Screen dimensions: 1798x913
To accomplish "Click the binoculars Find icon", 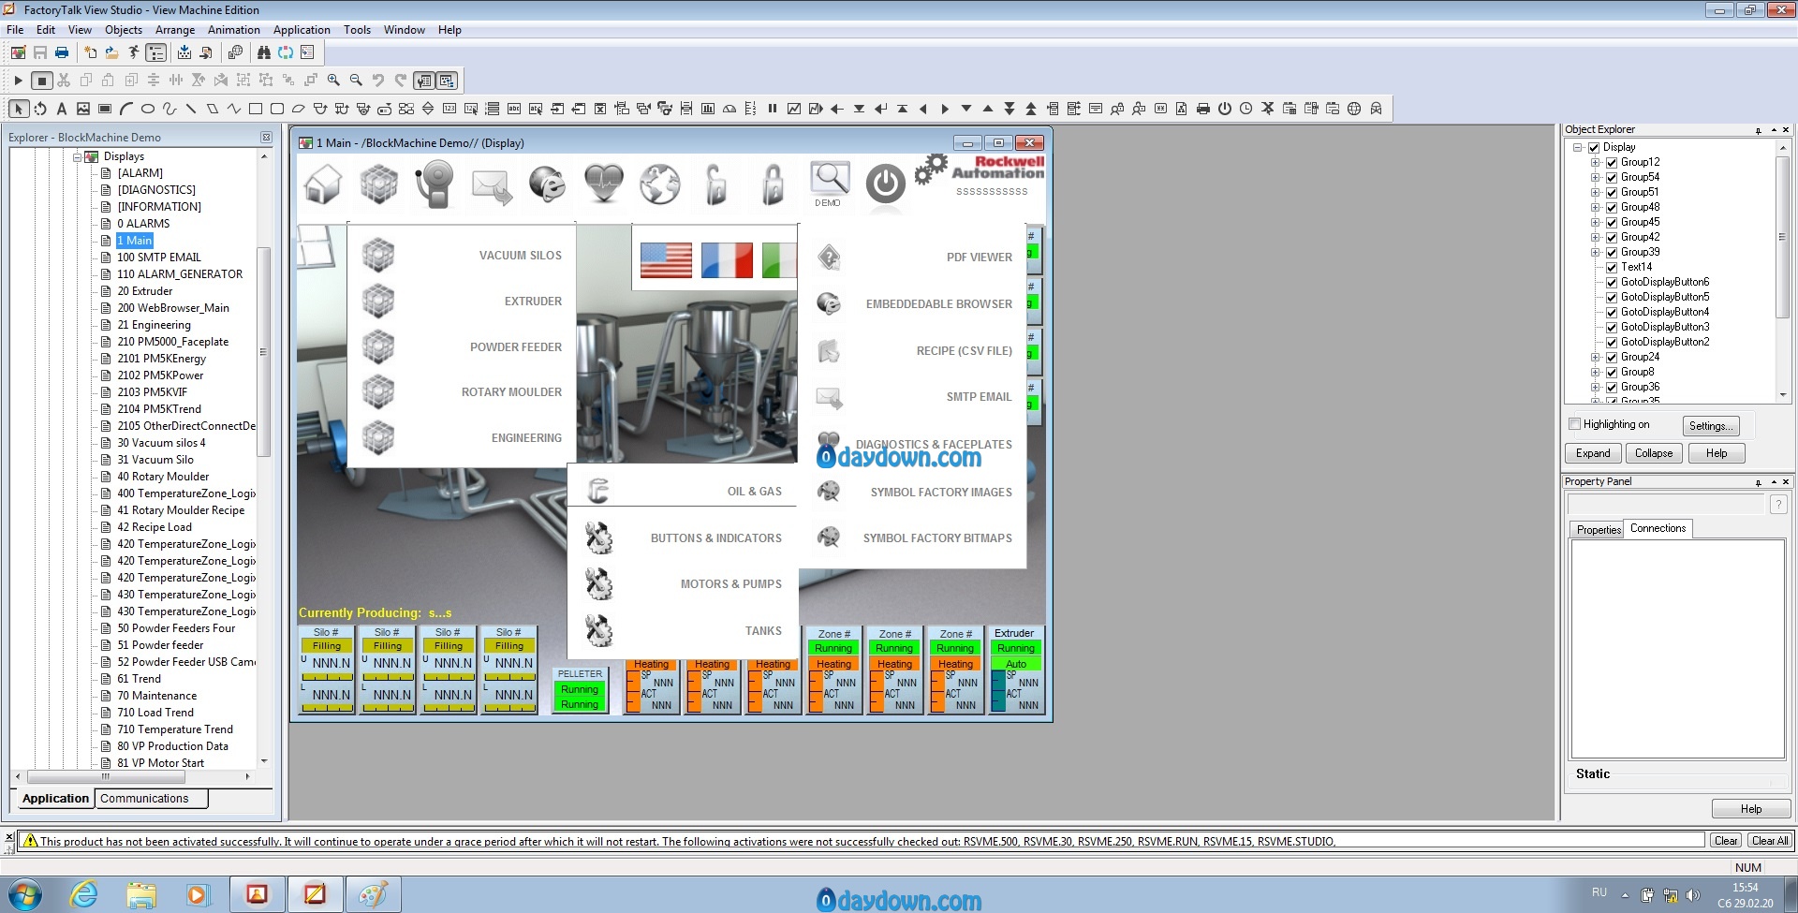I will 263,53.
